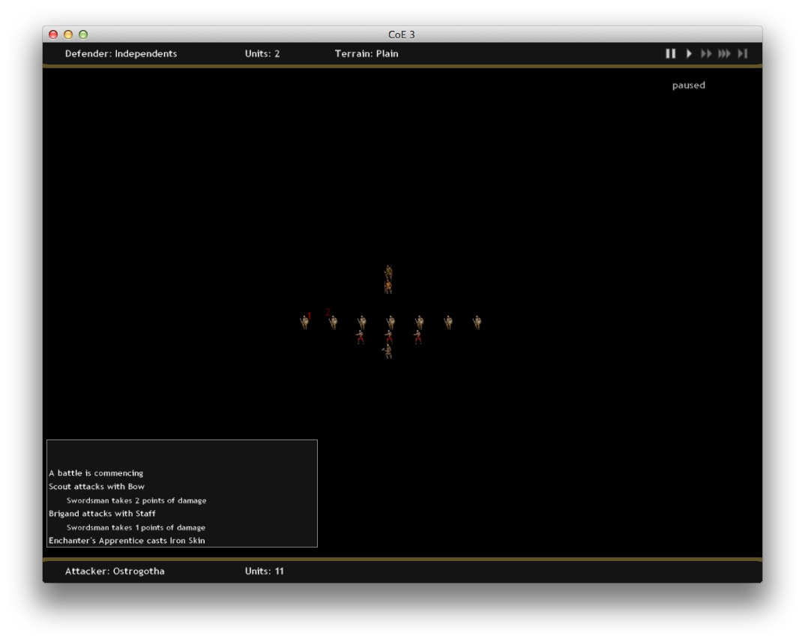The image size is (805, 642).
Task: Set battle speed to triple fast-forward
Action: pos(724,54)
